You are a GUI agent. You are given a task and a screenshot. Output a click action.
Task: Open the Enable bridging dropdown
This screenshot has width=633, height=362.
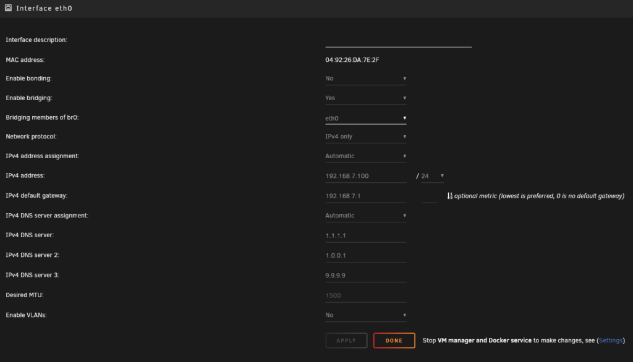pos(366,98)
